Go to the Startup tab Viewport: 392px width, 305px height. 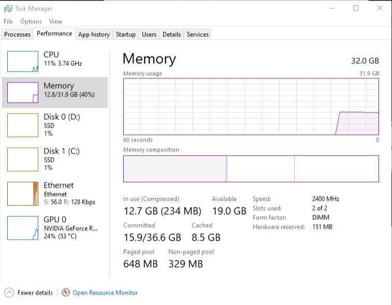point(126,34)
